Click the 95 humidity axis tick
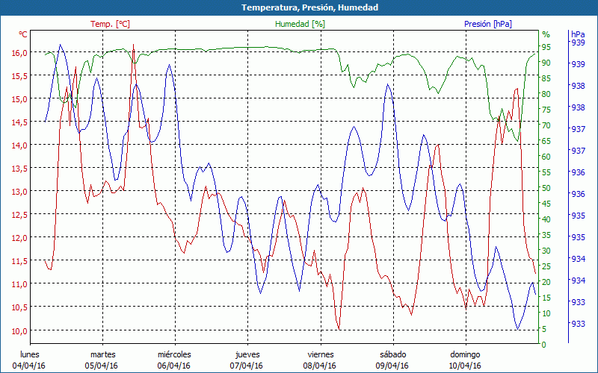This screenshot has height=373, width=598. coord(546,48)
